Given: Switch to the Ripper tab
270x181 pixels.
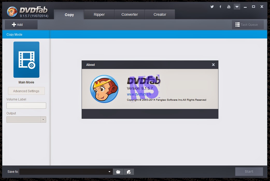Looking at the screenshot, I should pyautogui.click(x=99, y=14).
